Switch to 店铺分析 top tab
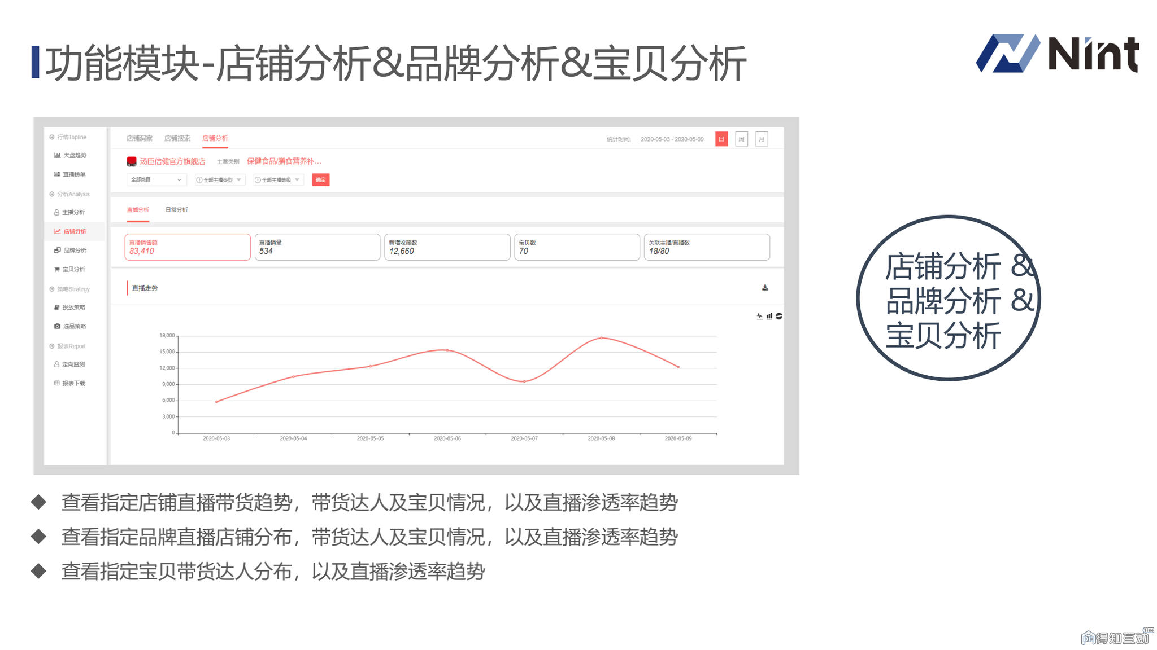 [x=215, y=138]
